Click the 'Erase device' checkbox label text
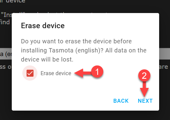The height and width of the screenshot is (120, 170). (56, 73)
